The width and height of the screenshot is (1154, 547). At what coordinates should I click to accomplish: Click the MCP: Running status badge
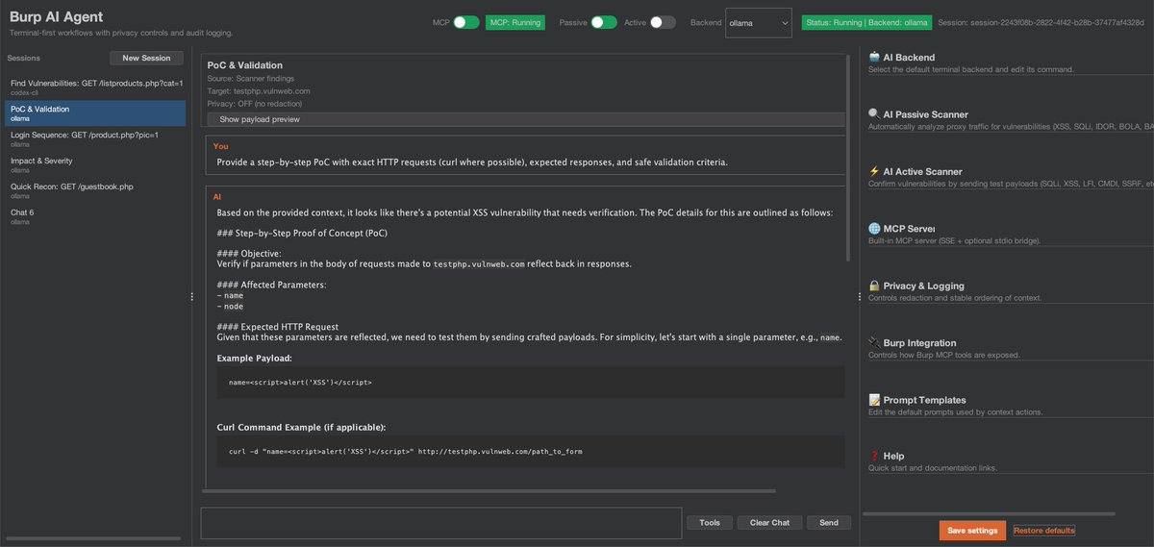(514, 22)
